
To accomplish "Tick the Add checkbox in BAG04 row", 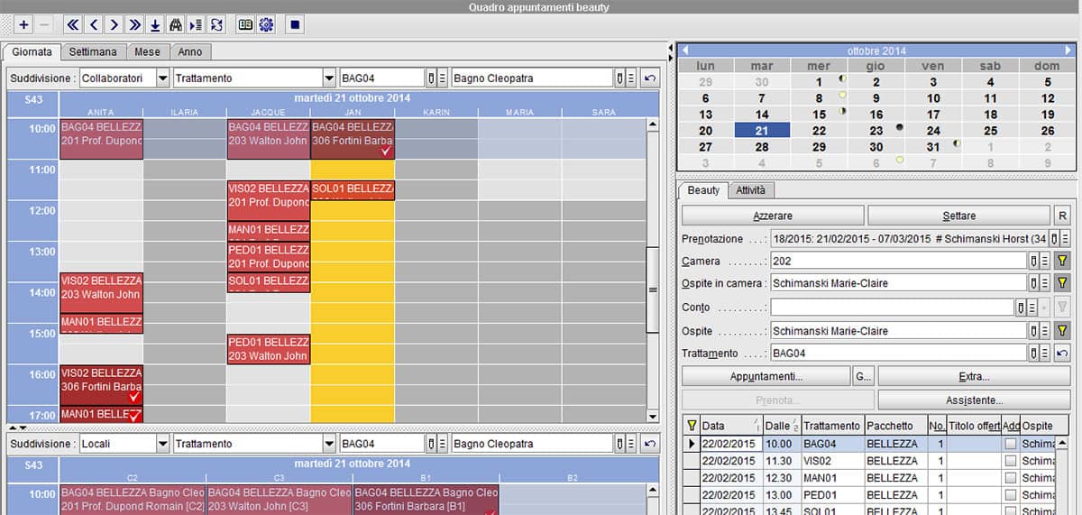I will click(1010, 445).
